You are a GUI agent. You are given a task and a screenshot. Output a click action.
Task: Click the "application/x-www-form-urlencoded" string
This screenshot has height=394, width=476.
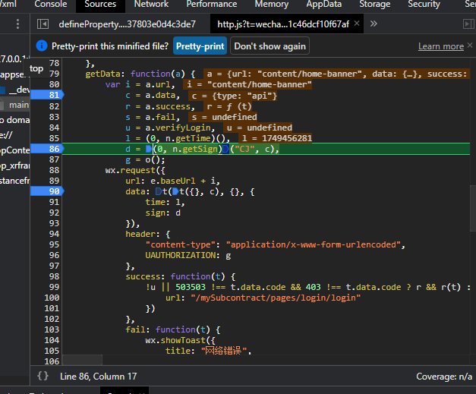314,244
